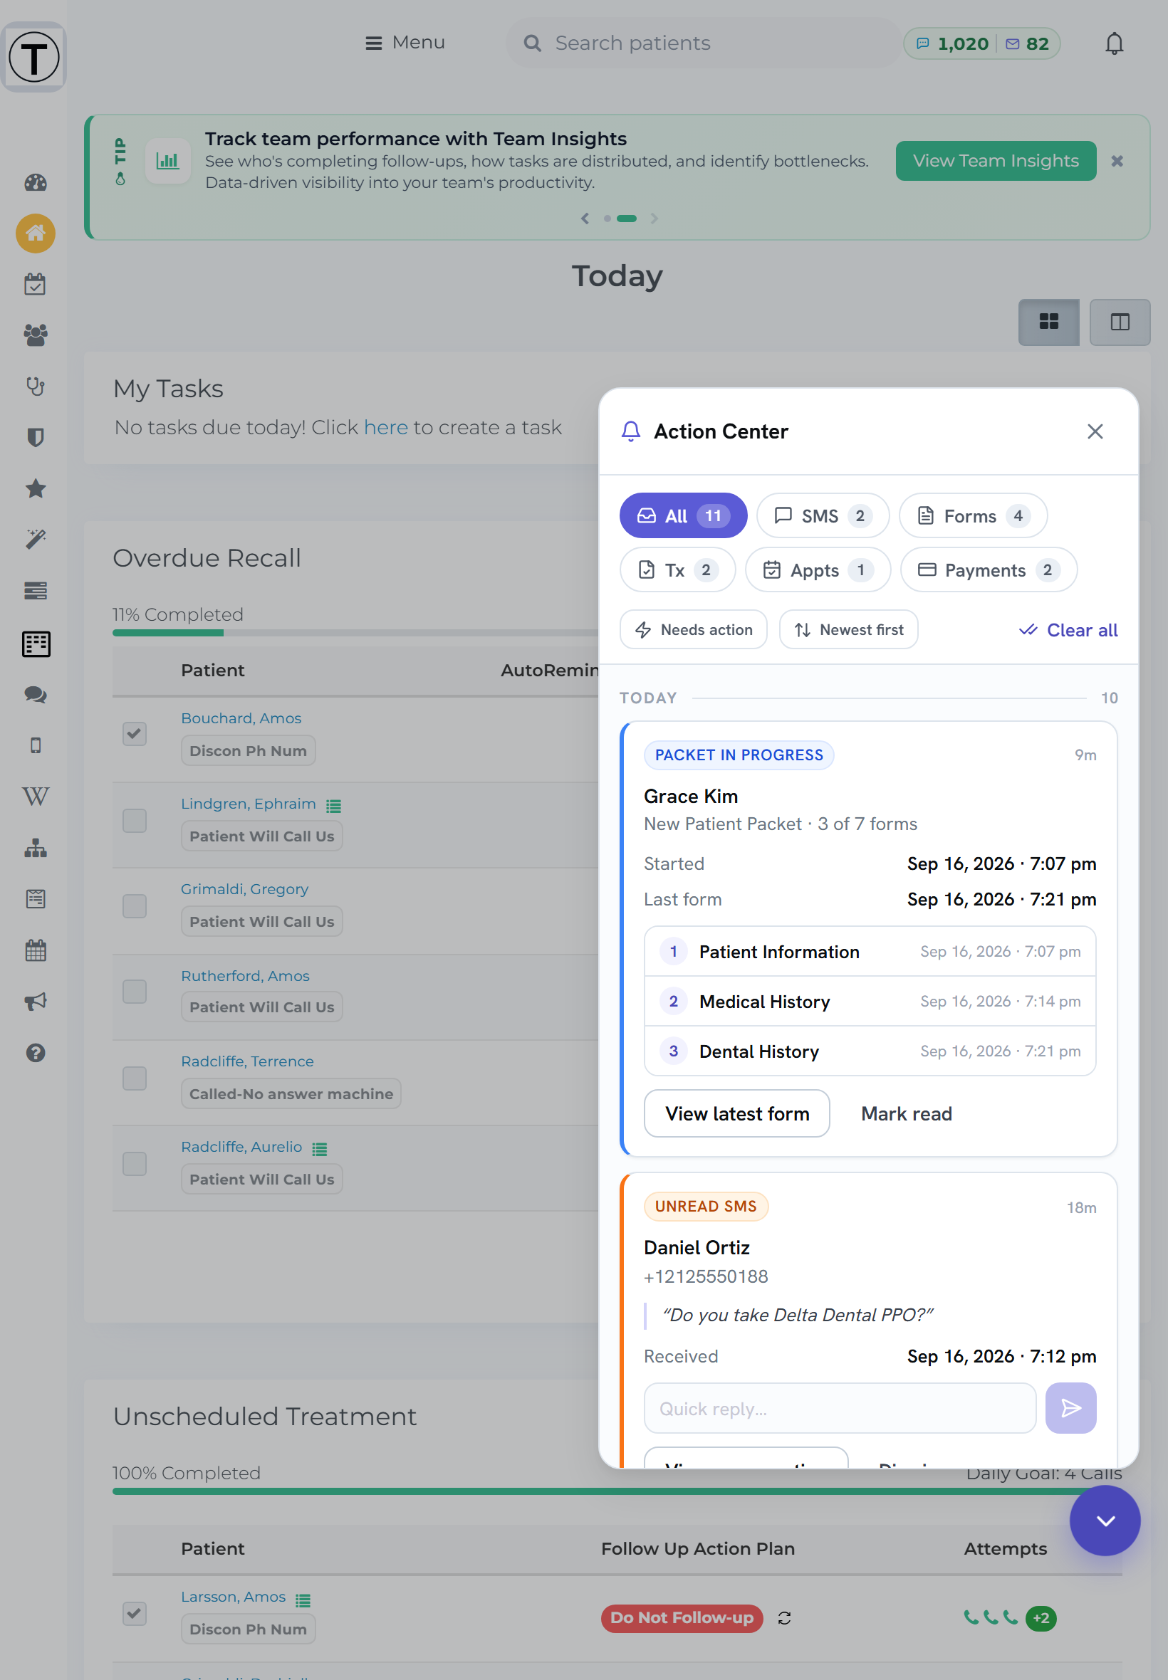
Task: Click refresh icon beside Do Not Follow-up
Action: click(785, 1618)
